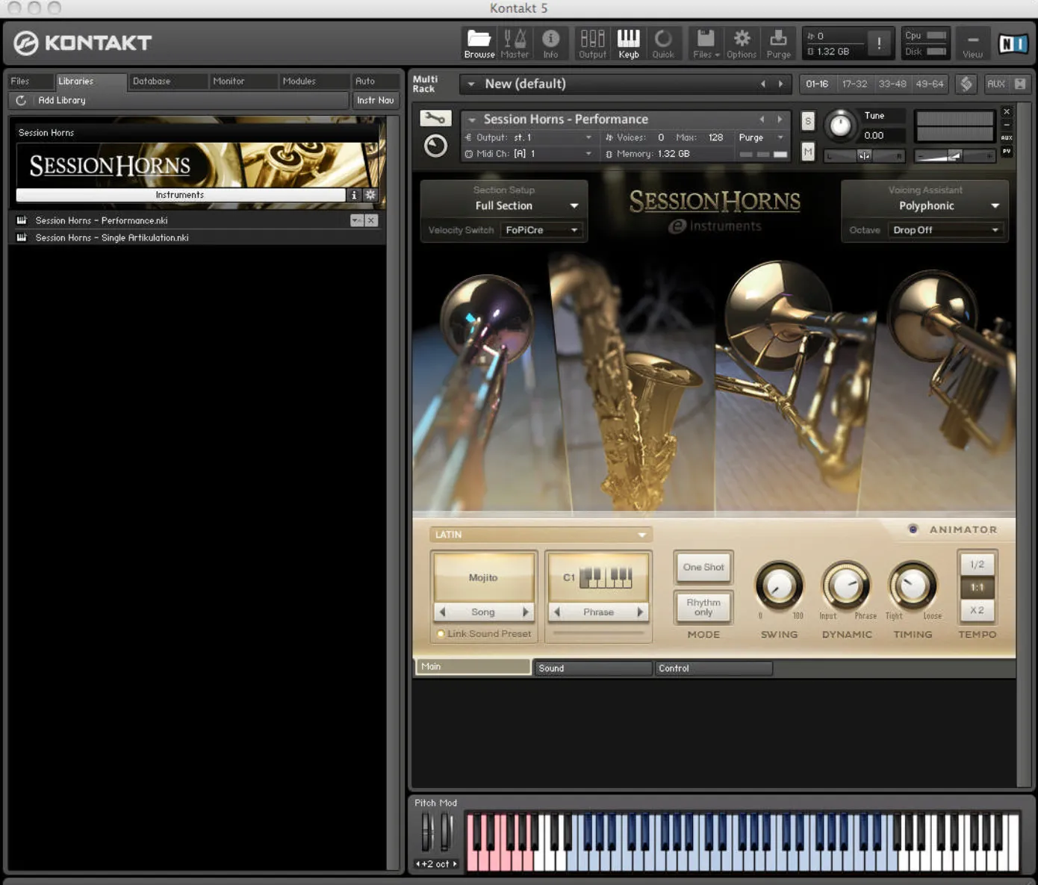This screenshot has width=1038, height=885.
Task: Click the Timing knob
Action: point(912,586)
